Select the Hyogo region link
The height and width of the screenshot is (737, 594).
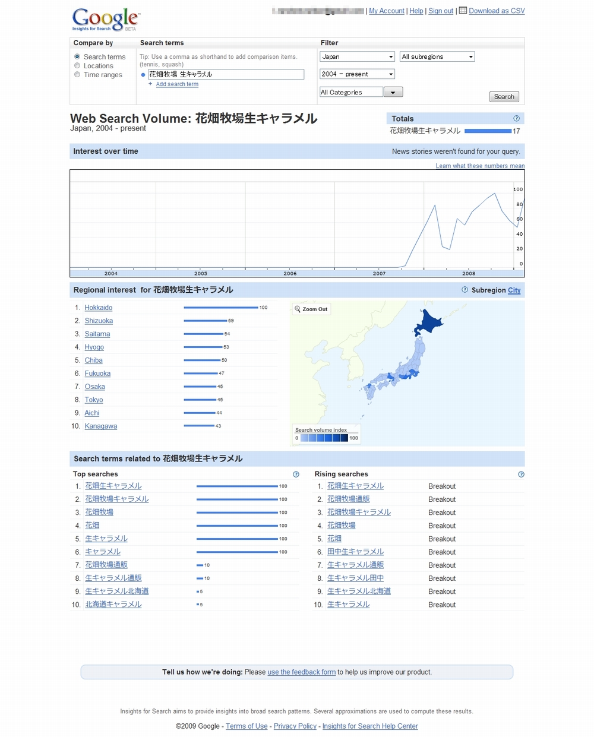point(94,347)
